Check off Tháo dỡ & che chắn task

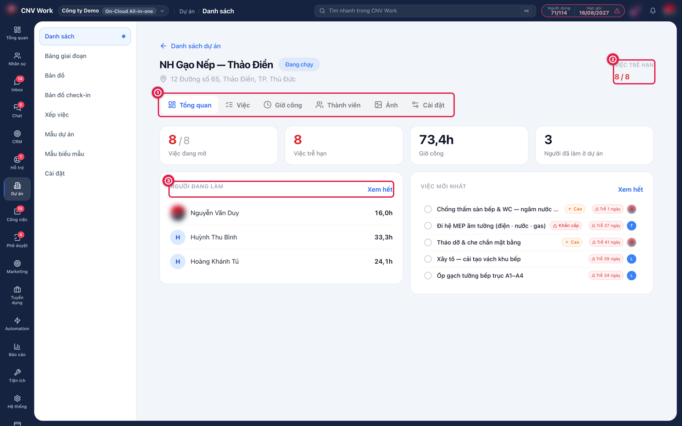click(x=428, y=242)
